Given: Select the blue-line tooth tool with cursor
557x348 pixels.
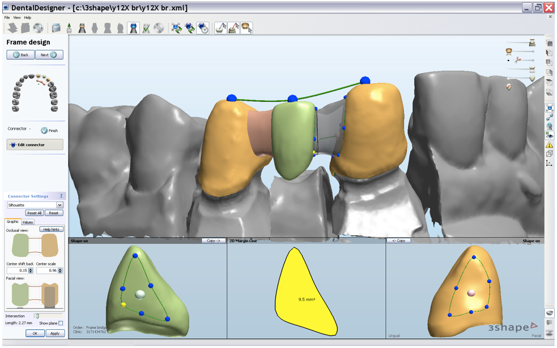Looking at the screenshot, I should point(221,28).
